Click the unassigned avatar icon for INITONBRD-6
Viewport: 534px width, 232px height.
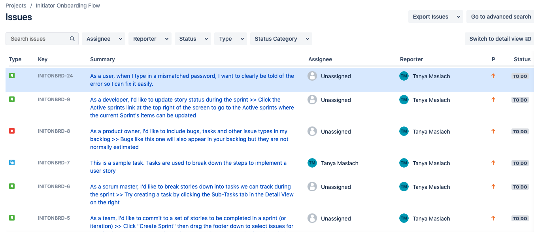pos(312,187)
